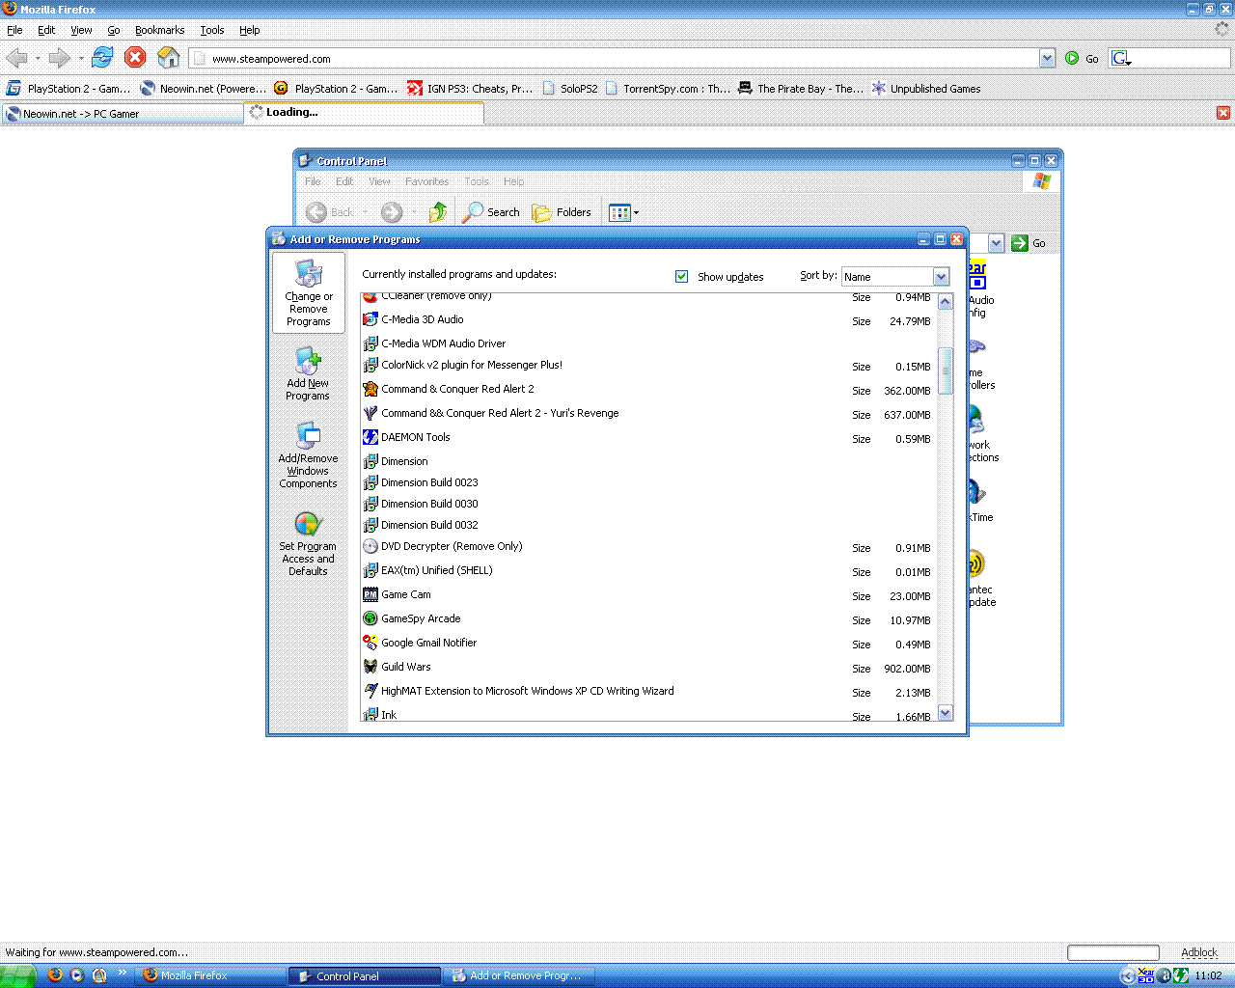The image size is (1235, 988).
Task: Open the Google search engine icon
Action: click(x=1121, y=59)
